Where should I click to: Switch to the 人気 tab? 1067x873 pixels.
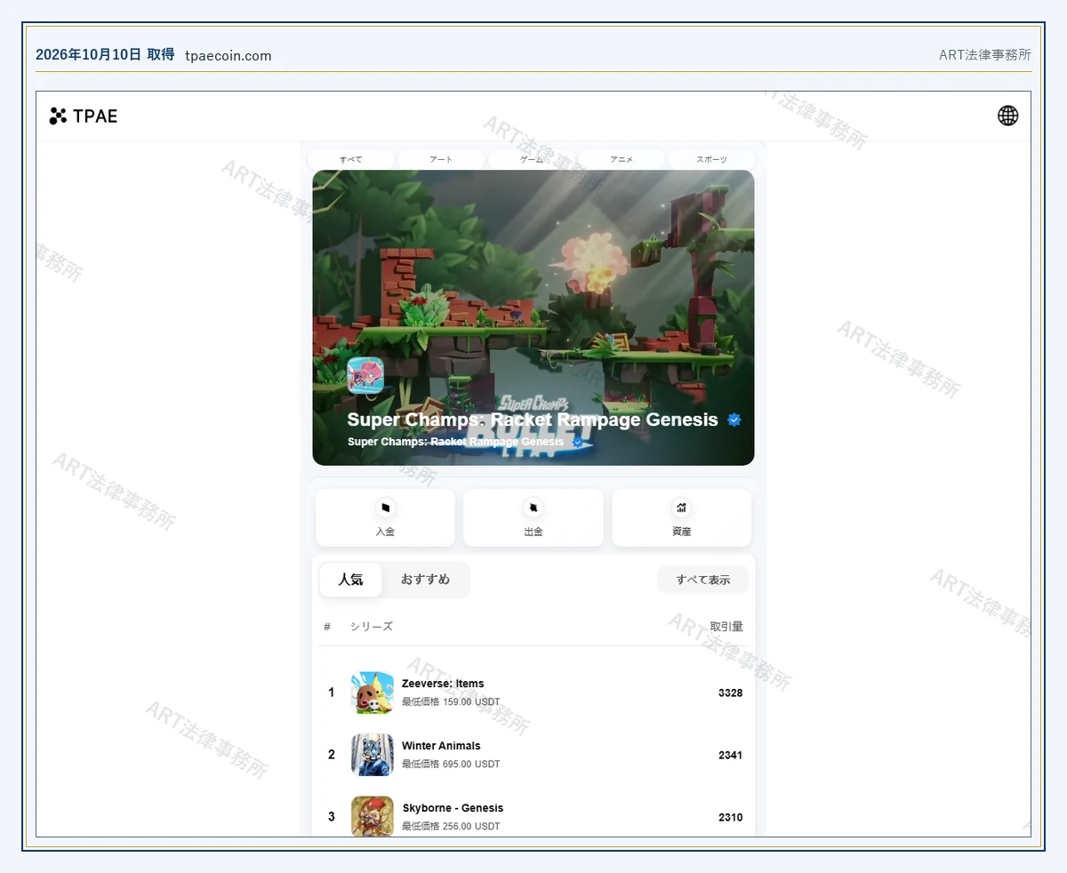click(x=351, y=580)
